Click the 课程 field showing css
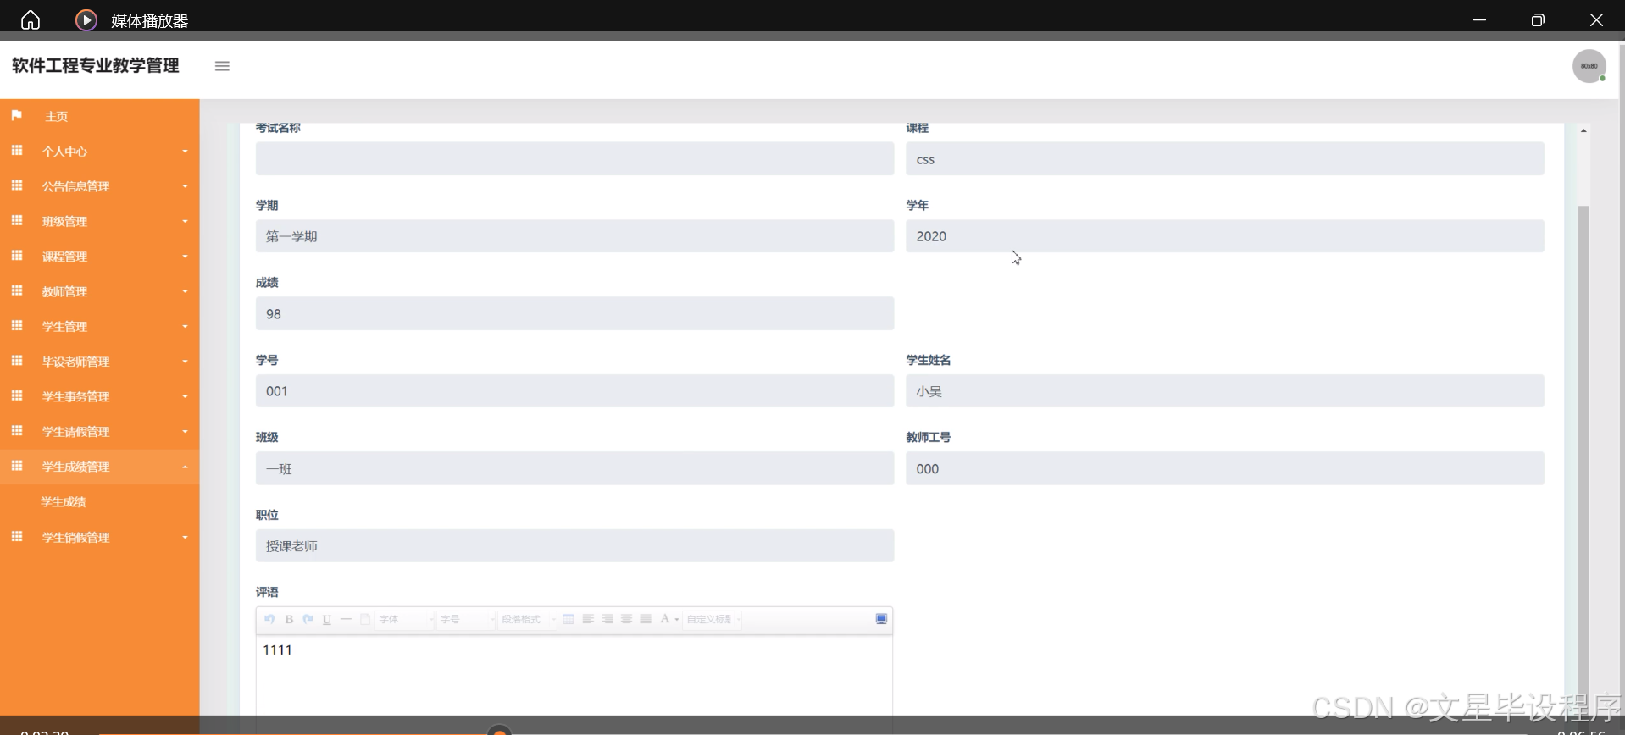This screenshot has height=735, width=1625. click(x=1224, y=159)
